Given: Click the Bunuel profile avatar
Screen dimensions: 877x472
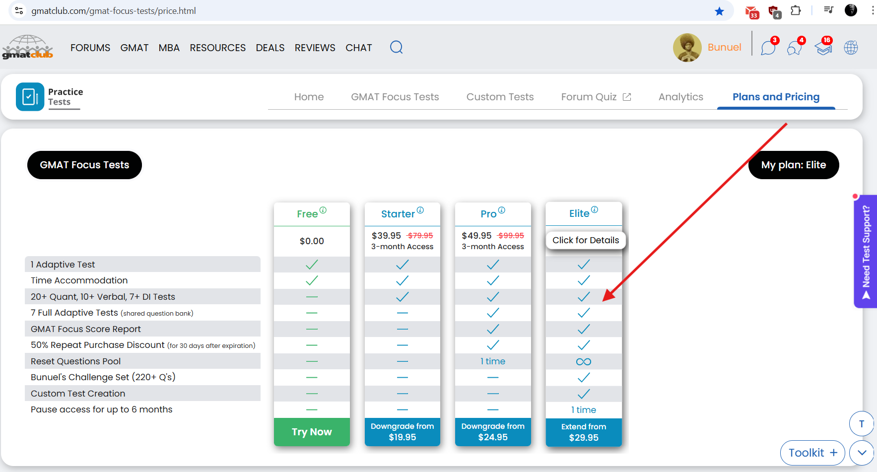Looking at the screenshot, I should (687, 48).
